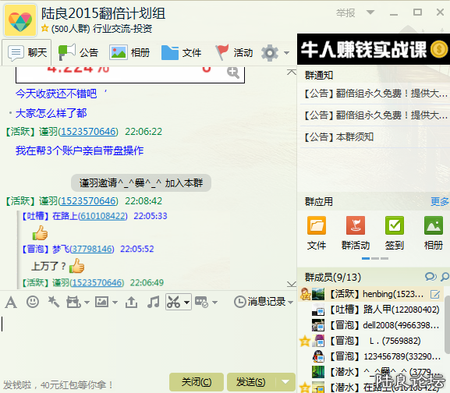Click the 发送(S) button

point(251,382)
